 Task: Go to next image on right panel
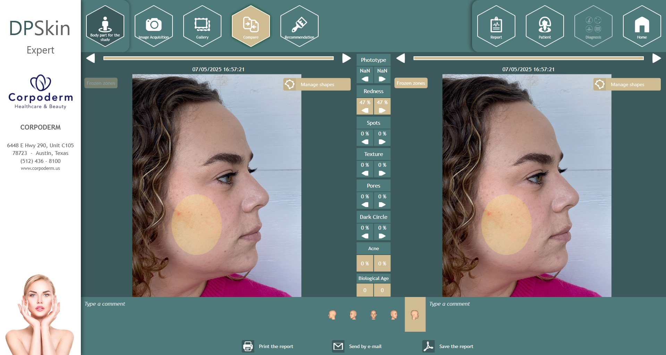(x=656, y=58)
